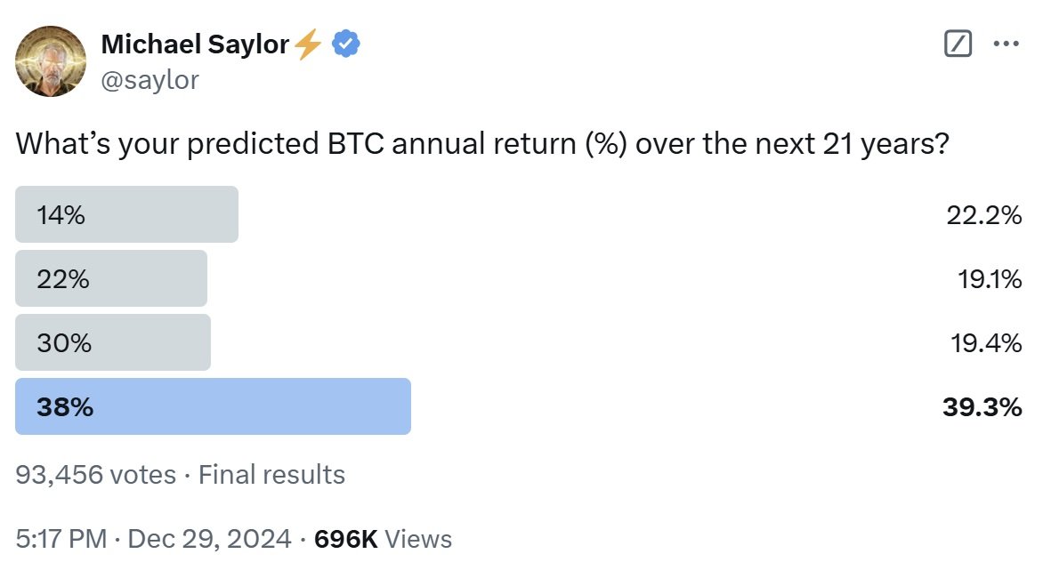
Task: Click the bold 39.3% result value
Action: click(982, 407)
